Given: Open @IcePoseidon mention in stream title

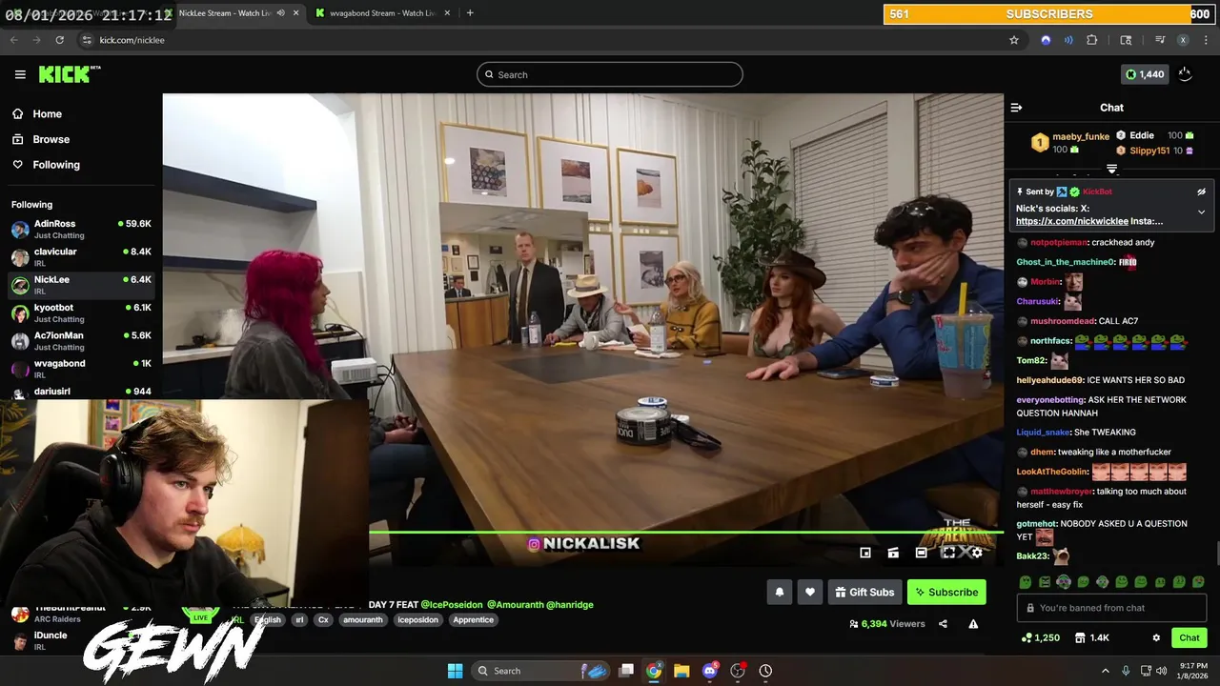Looking at the screenshot, I should pyautogui.click(x=452, y=604).
